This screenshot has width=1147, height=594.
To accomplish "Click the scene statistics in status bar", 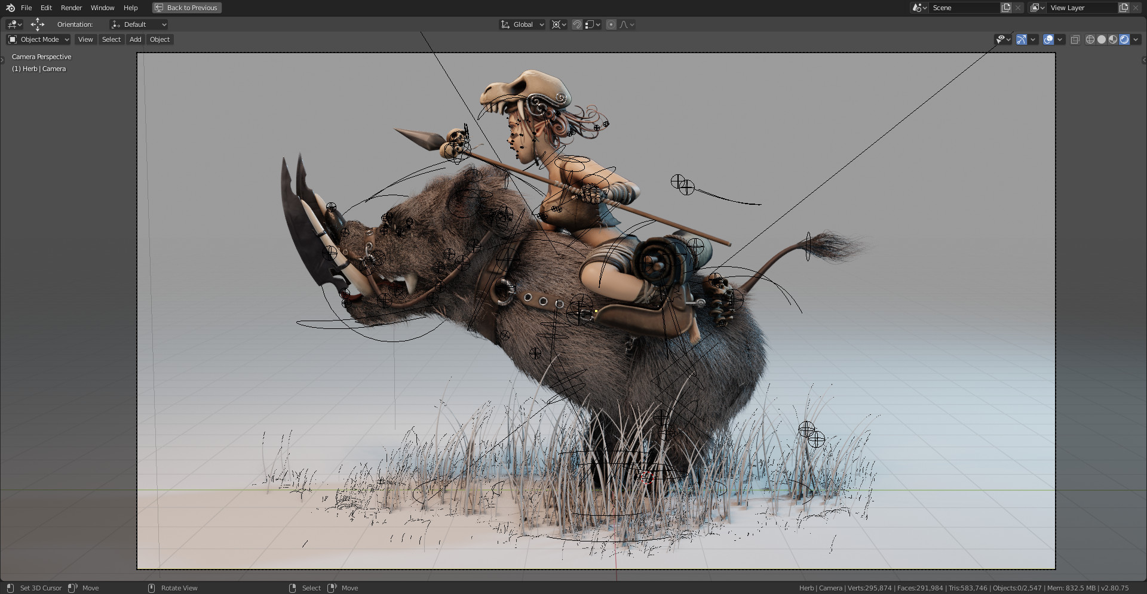I will click(x=964, y=588).
